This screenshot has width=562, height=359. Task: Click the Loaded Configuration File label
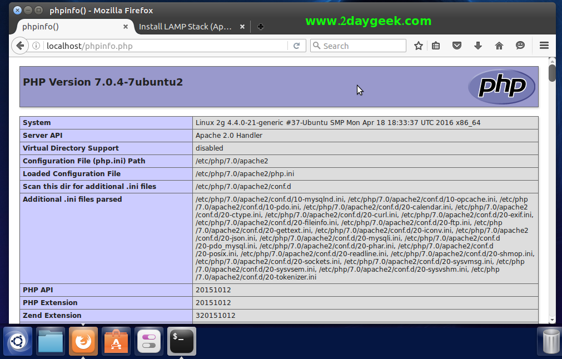[72, 174]
